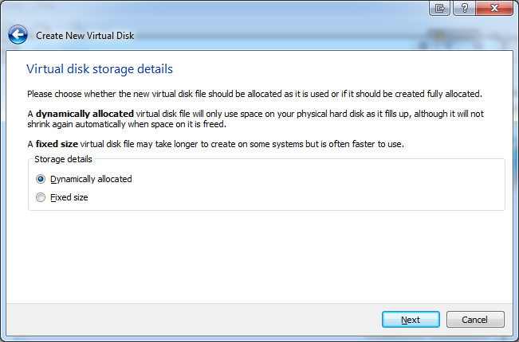
Task: Go back using the blue arrow icon
Action: [x=18, y=35]
